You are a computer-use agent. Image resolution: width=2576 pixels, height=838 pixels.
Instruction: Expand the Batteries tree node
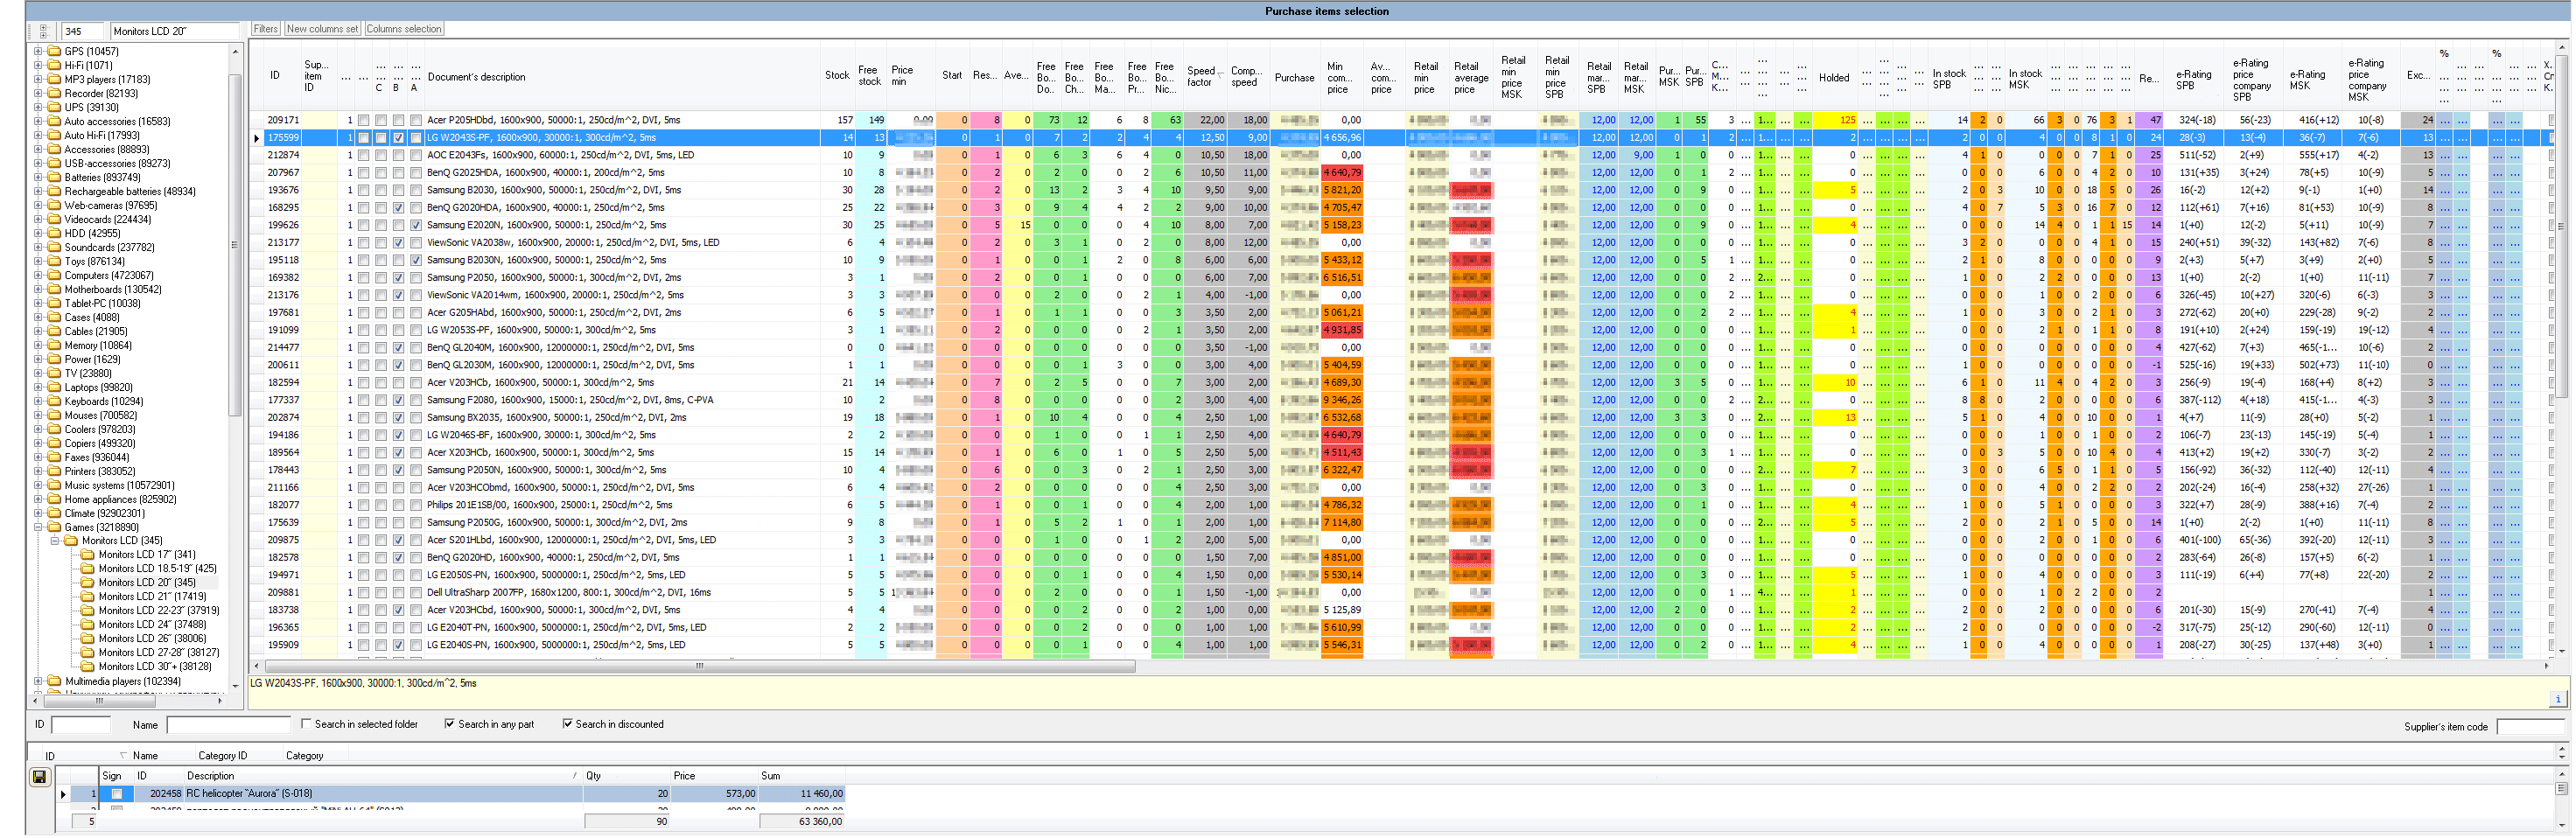38,177
